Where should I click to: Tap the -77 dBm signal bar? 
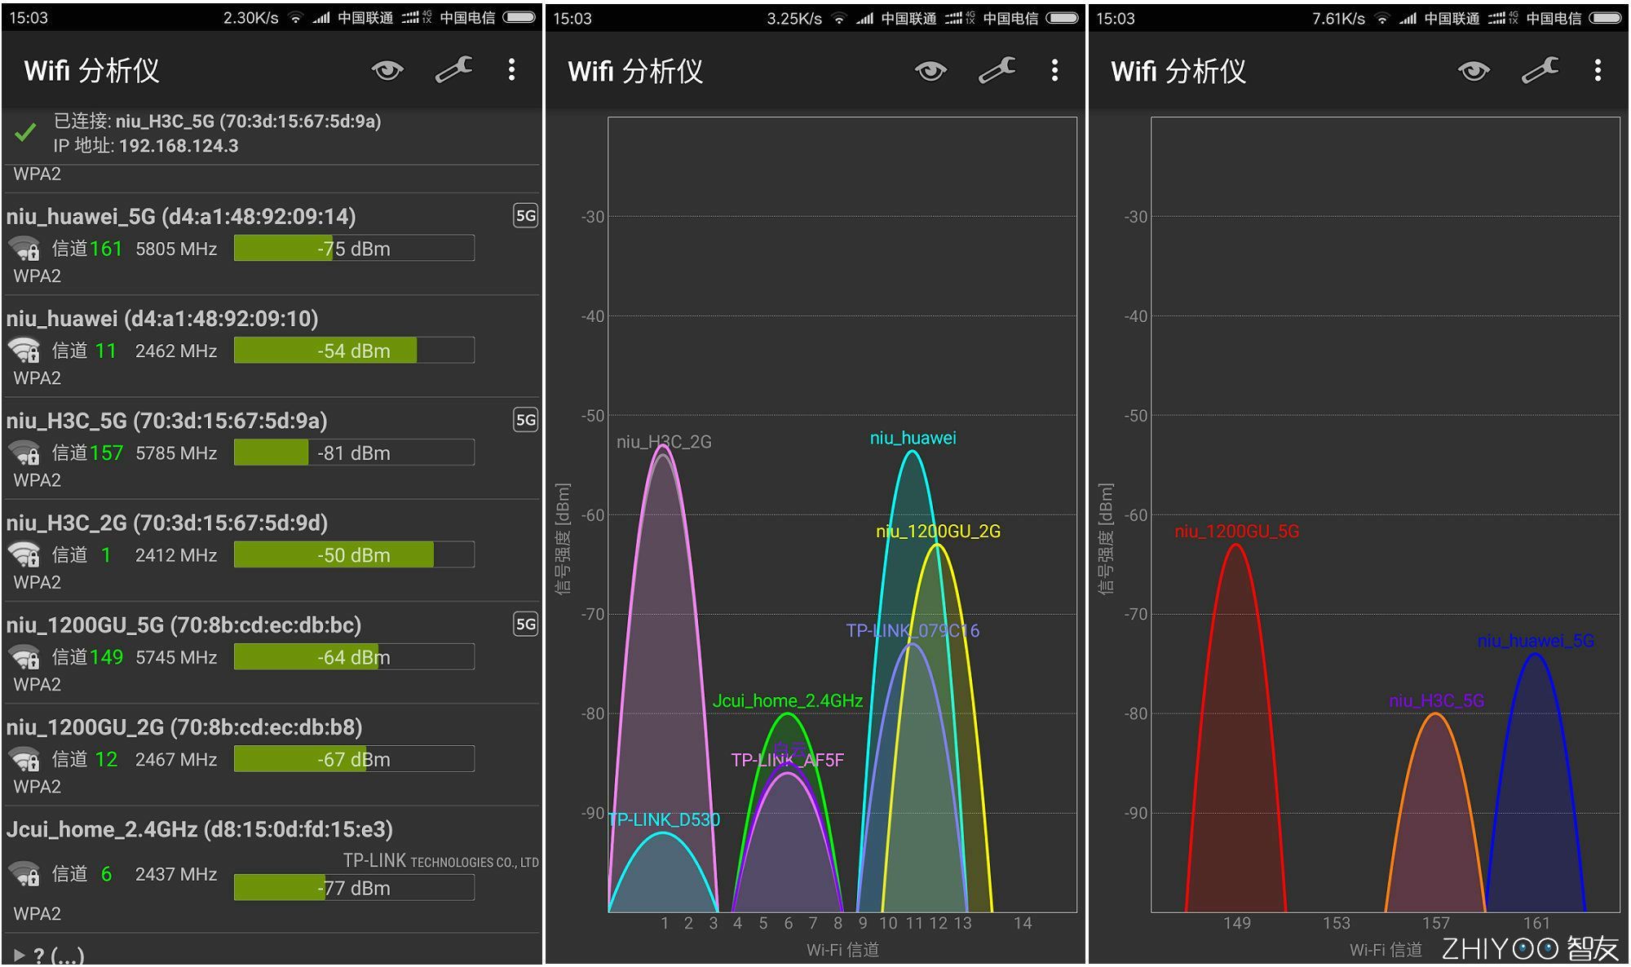tap(354, 888)
